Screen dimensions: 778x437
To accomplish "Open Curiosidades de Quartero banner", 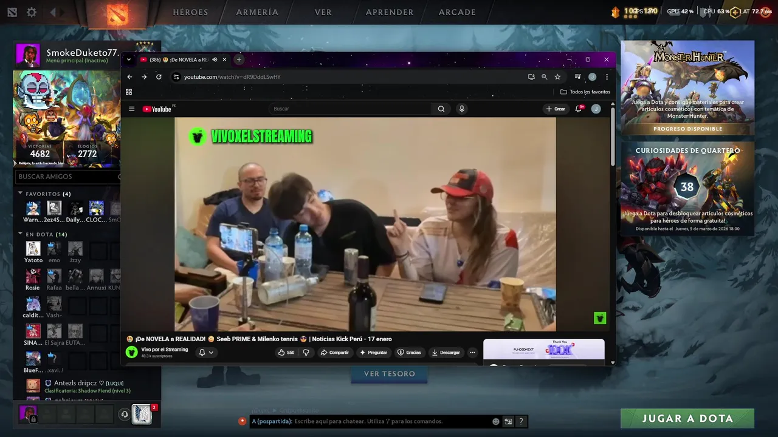I will pyautogui.click(x=687, y=189).
